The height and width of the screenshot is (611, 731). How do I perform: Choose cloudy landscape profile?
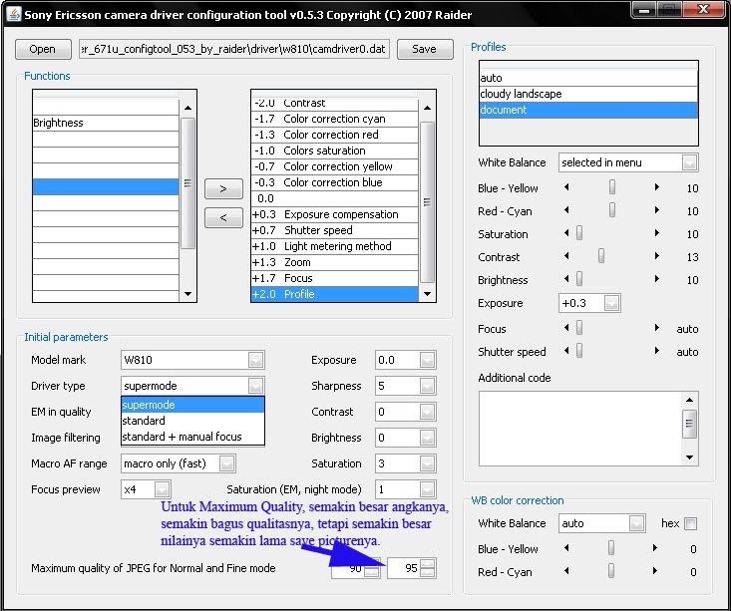tap(588, 94)
